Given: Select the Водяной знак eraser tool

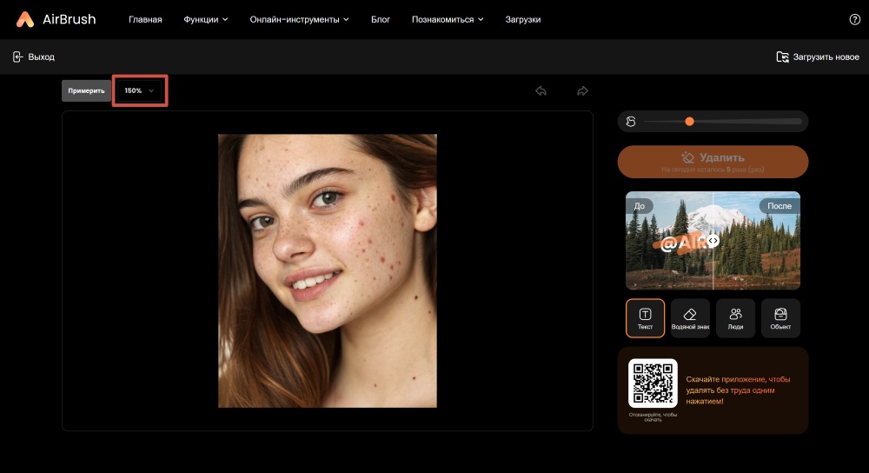Looking at the screenshot, I should point(690,318).
